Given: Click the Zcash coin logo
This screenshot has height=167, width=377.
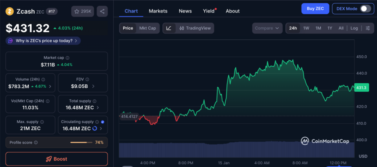Looking at the screenshot, I should [x=10, y=11].
